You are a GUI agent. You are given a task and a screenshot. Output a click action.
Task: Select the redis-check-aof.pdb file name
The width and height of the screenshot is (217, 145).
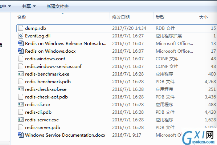click(46, 97)
